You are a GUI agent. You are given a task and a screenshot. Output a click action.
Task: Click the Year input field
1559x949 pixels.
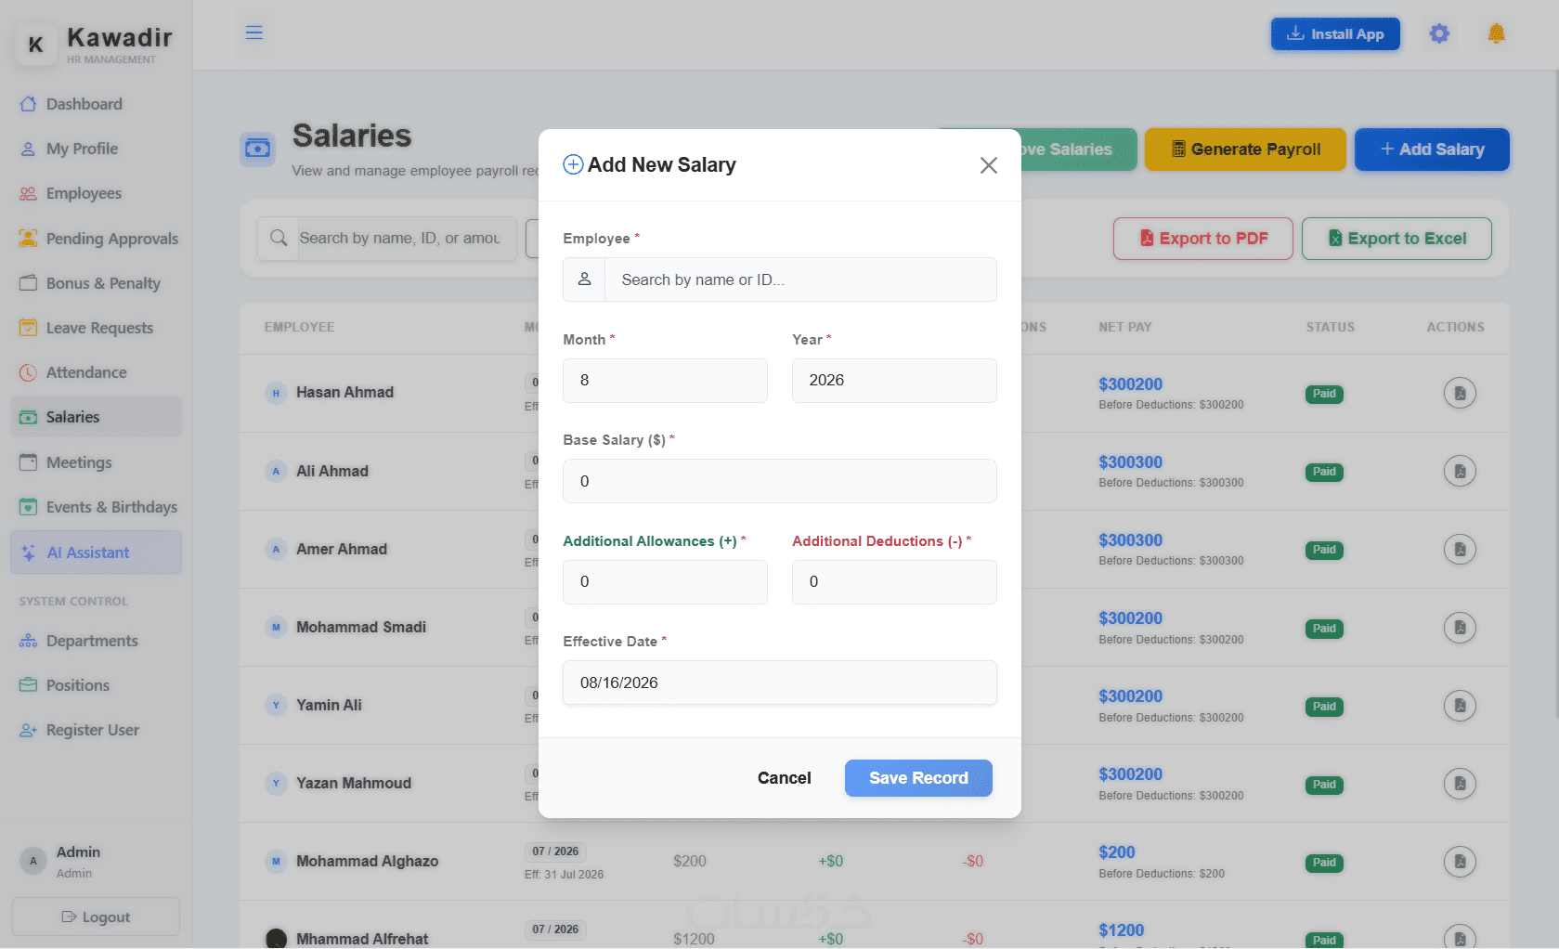tap(894, 381)
